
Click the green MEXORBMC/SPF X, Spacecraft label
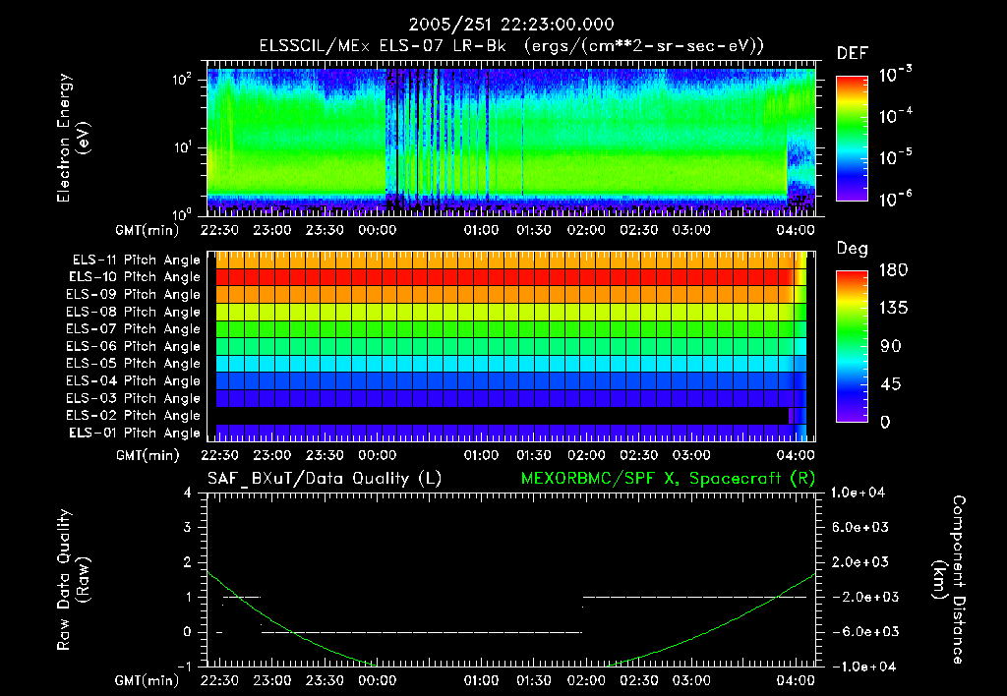(668, 479)
